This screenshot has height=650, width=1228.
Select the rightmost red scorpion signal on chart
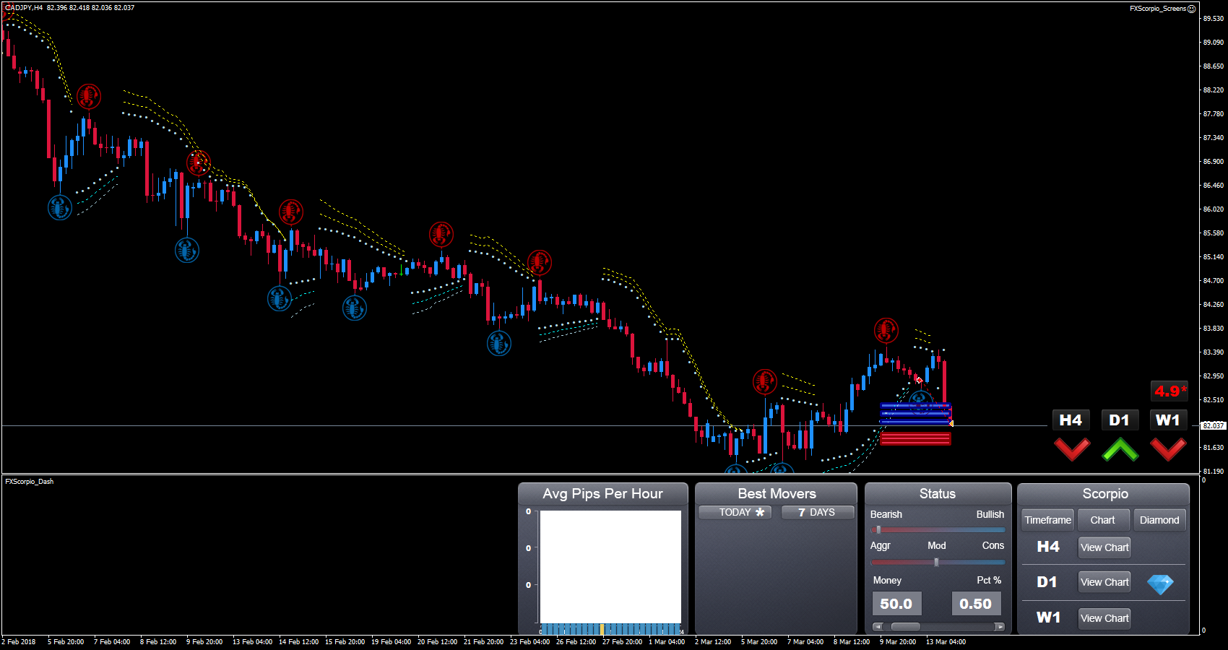pyautogui.click(x=886, y=330)
